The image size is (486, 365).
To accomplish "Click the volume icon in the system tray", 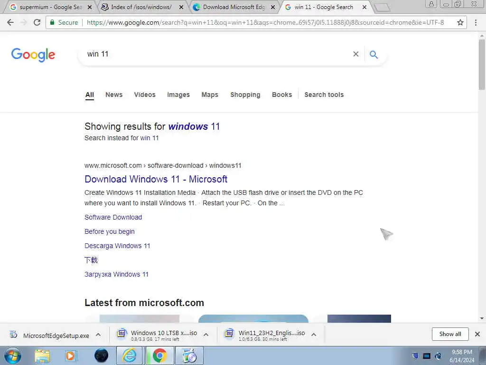I will click(438, 356).
